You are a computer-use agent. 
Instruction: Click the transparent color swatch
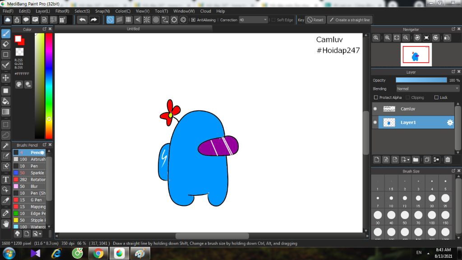coord(19,52)
